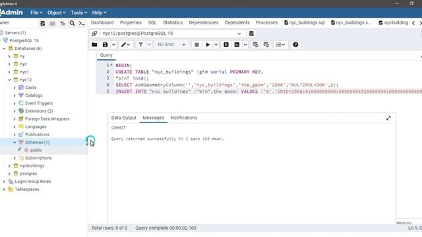The width and height of the screenshot is (422, 237).
Task: Click the connection status link icon
Action: tap(94, 34)
